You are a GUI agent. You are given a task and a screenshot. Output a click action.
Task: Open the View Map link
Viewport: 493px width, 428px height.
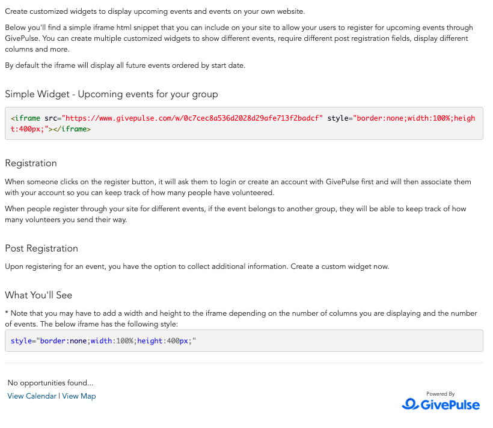click(x=79, y=396)
